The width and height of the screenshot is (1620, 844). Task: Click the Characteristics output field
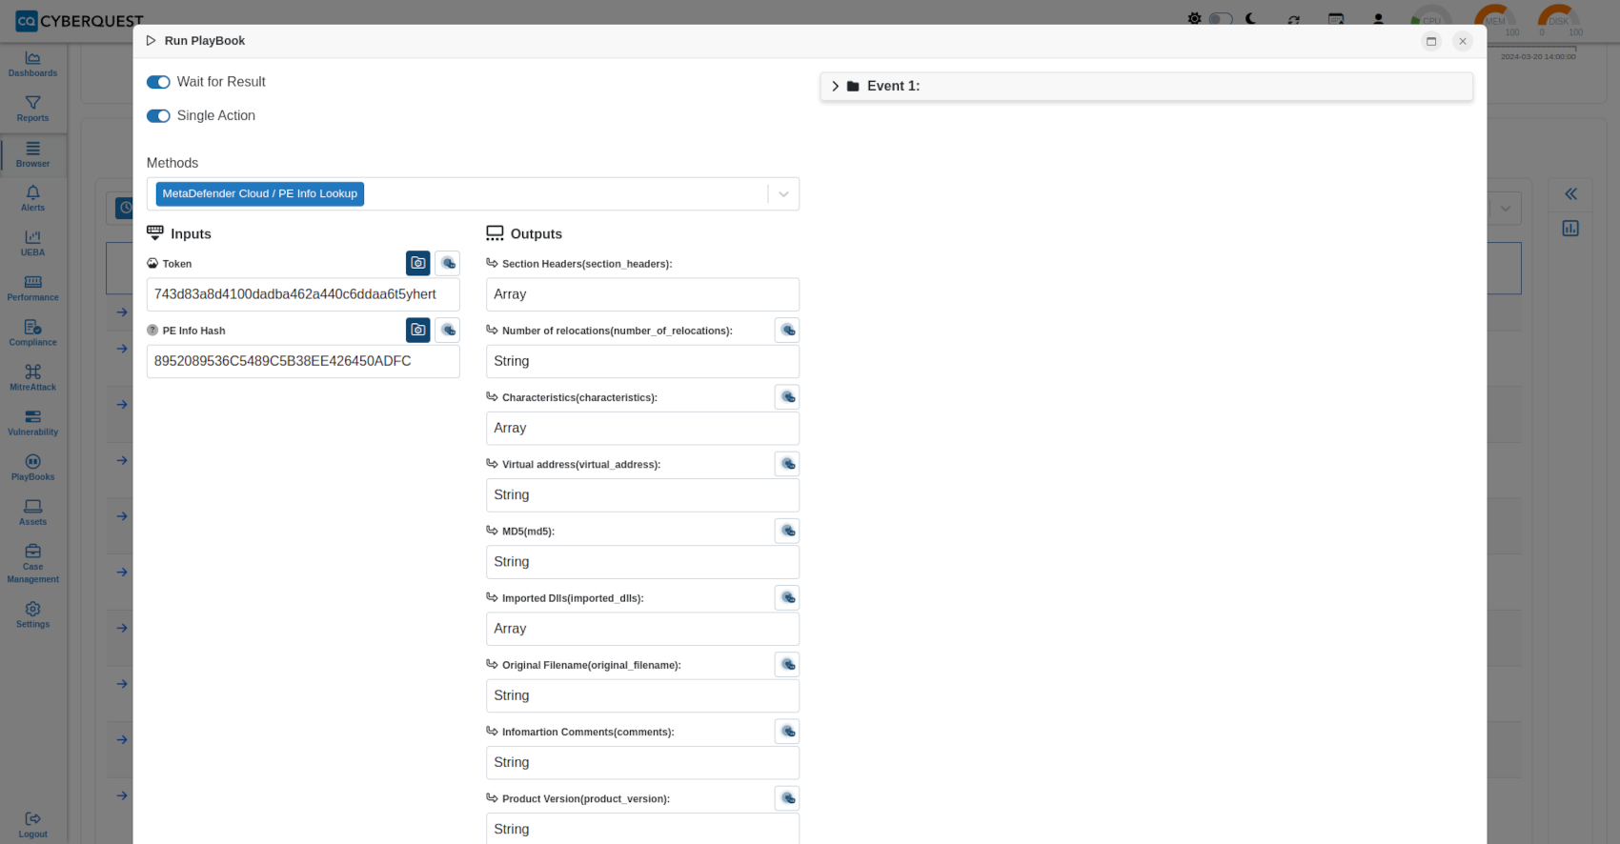coord(642,429)
